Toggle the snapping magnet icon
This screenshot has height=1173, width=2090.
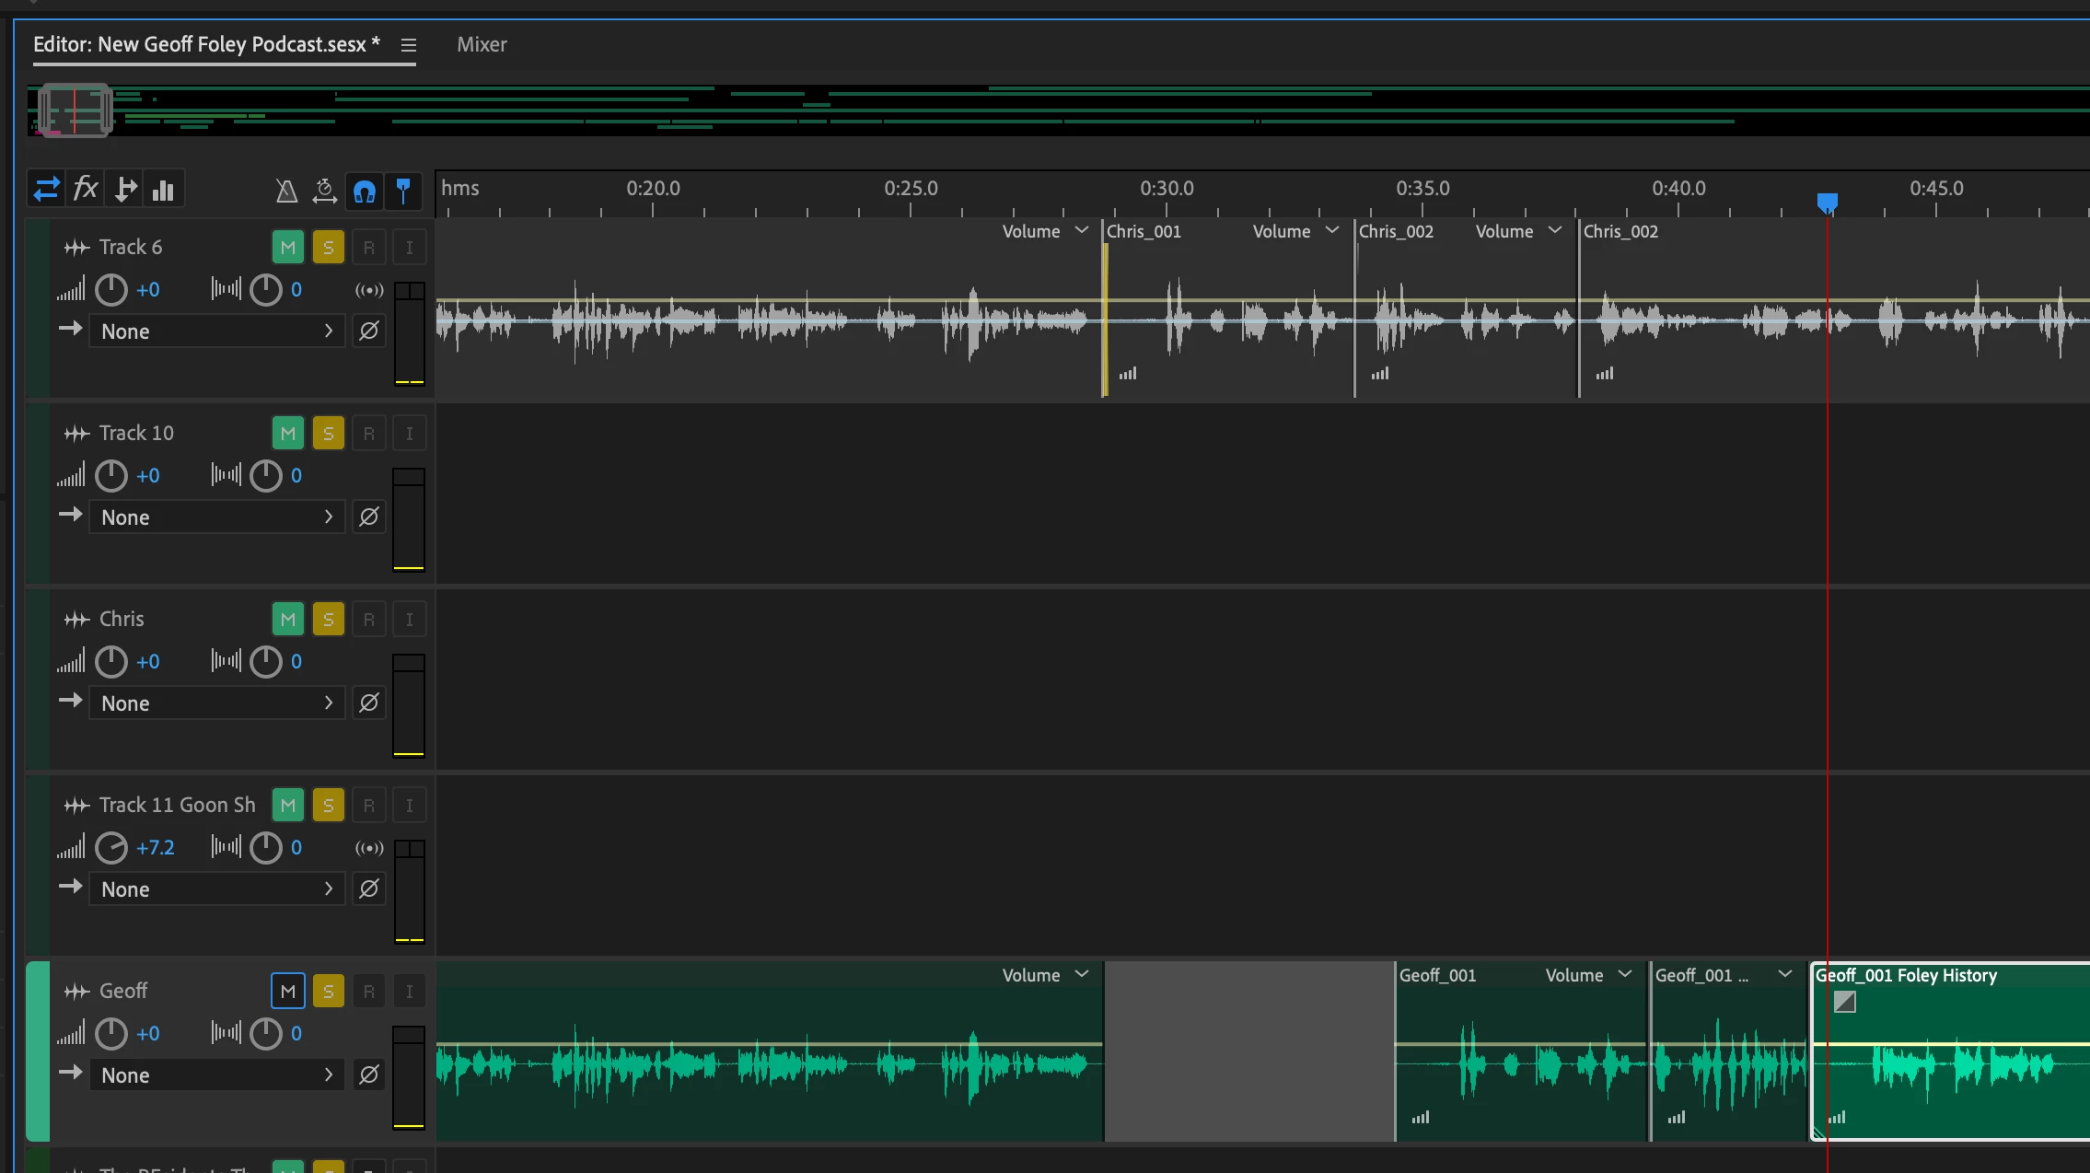[x=365, y=191]
